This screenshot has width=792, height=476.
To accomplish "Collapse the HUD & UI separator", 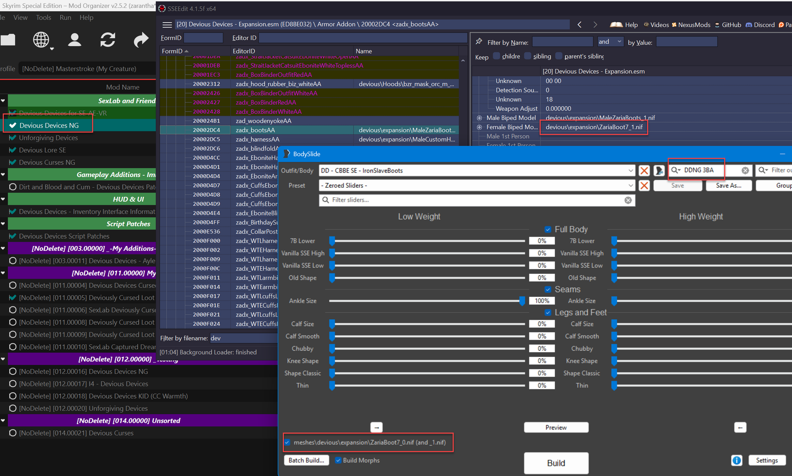I will pos(3,199).
